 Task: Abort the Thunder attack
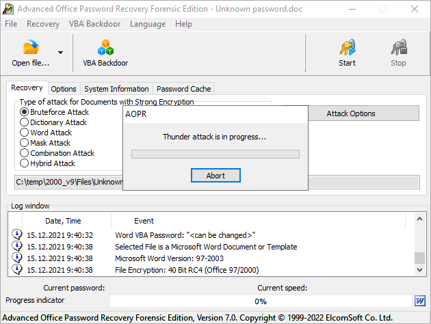tap(215, 176)
